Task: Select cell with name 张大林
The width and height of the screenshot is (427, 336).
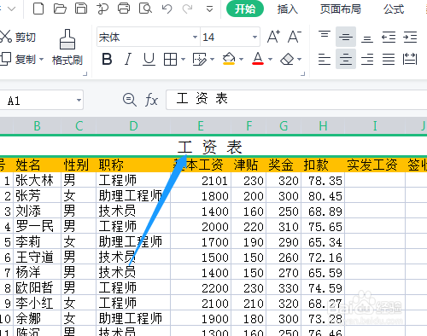Action: point(37,180)
